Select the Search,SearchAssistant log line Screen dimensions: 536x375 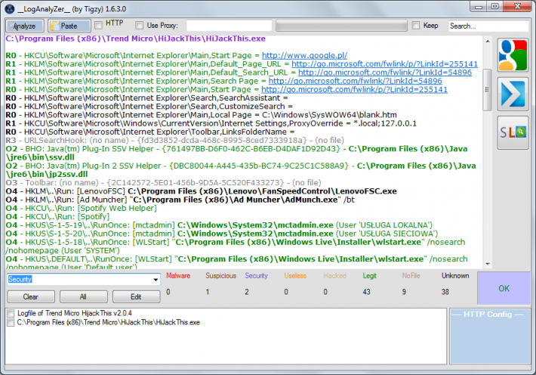pyautogui.click(x=147, y=98)
